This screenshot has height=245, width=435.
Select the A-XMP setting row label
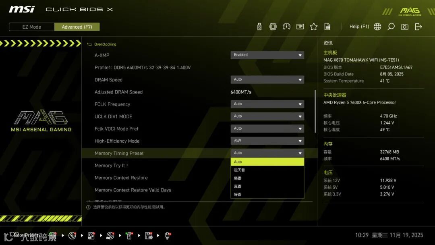[102, 55]
